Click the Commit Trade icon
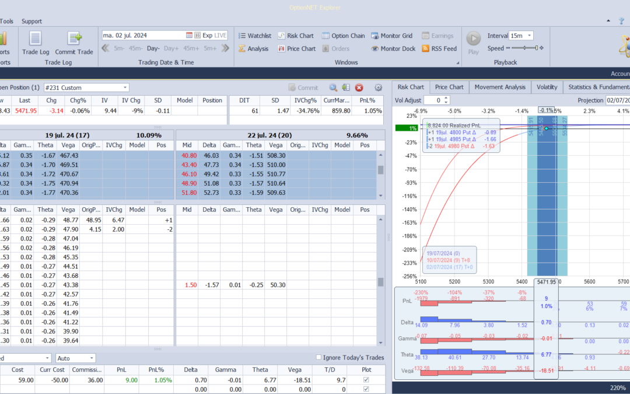 click(x=74, y=39)
